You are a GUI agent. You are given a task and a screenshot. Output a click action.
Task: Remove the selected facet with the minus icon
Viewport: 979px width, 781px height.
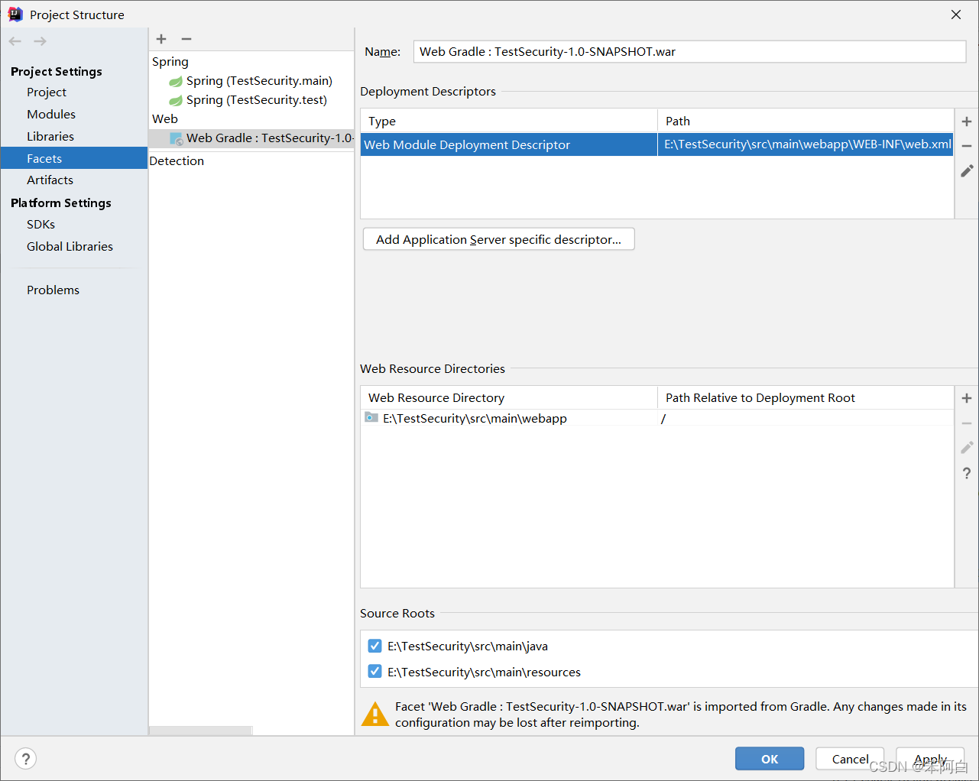(186, 39)
